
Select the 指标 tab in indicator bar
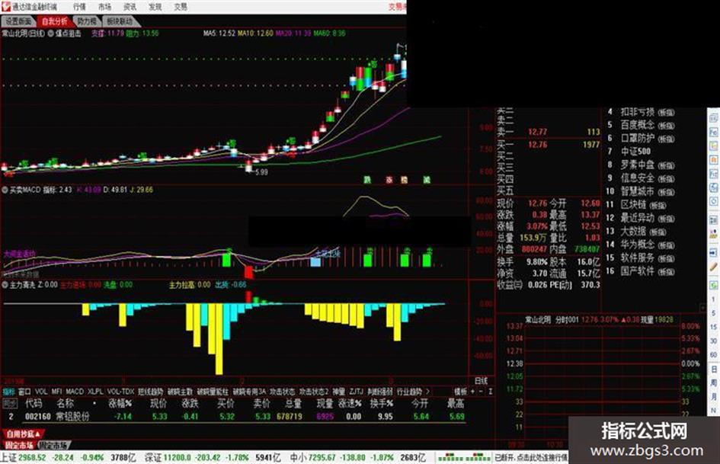[8, 392]
